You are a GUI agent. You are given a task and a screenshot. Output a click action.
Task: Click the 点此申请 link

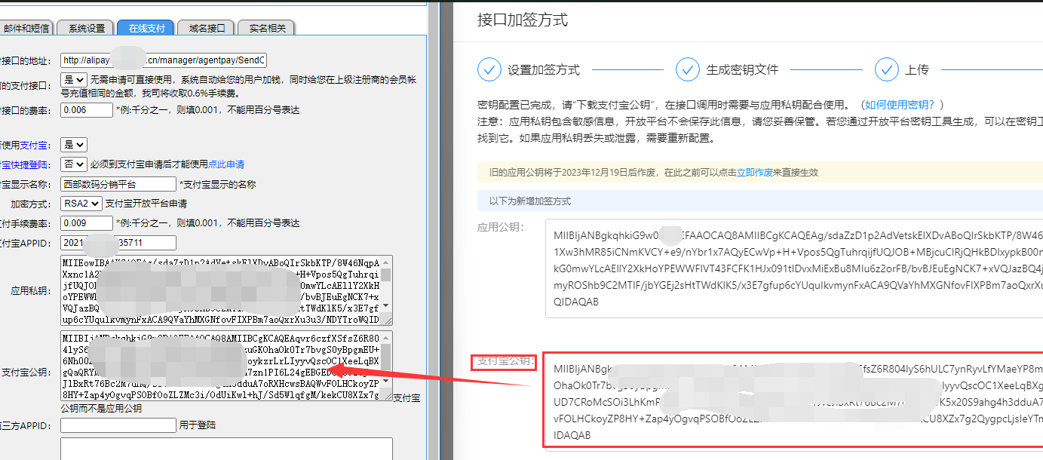tap(226, 164)
